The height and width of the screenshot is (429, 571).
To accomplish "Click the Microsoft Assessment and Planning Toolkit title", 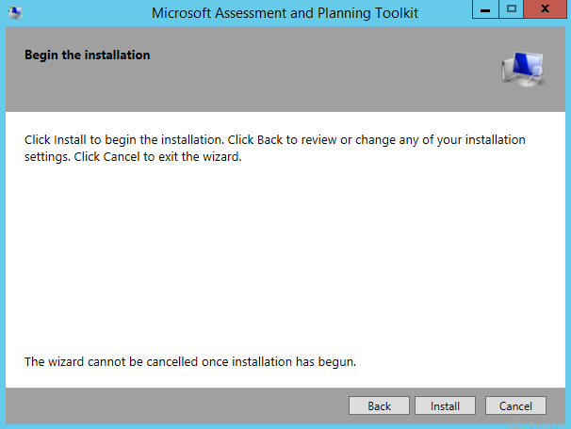I will pyautogui.click(x=285, y=13).
